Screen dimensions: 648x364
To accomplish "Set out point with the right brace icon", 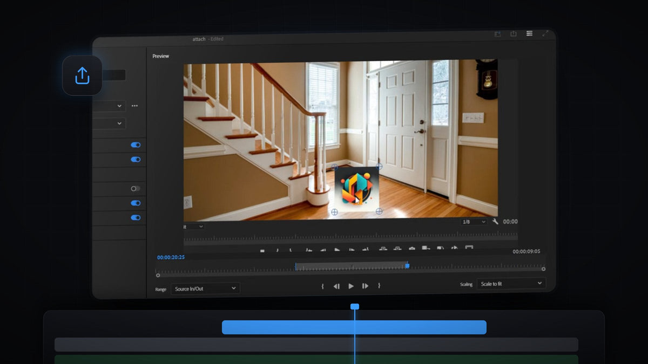I will [x=379, y=286].
